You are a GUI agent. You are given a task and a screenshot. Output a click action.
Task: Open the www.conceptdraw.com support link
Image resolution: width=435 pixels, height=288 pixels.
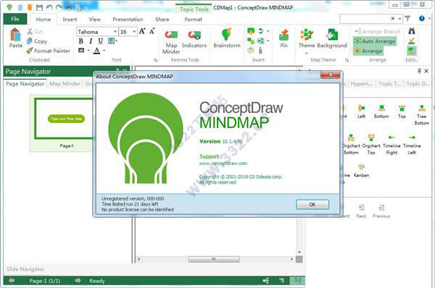[223, 164]
